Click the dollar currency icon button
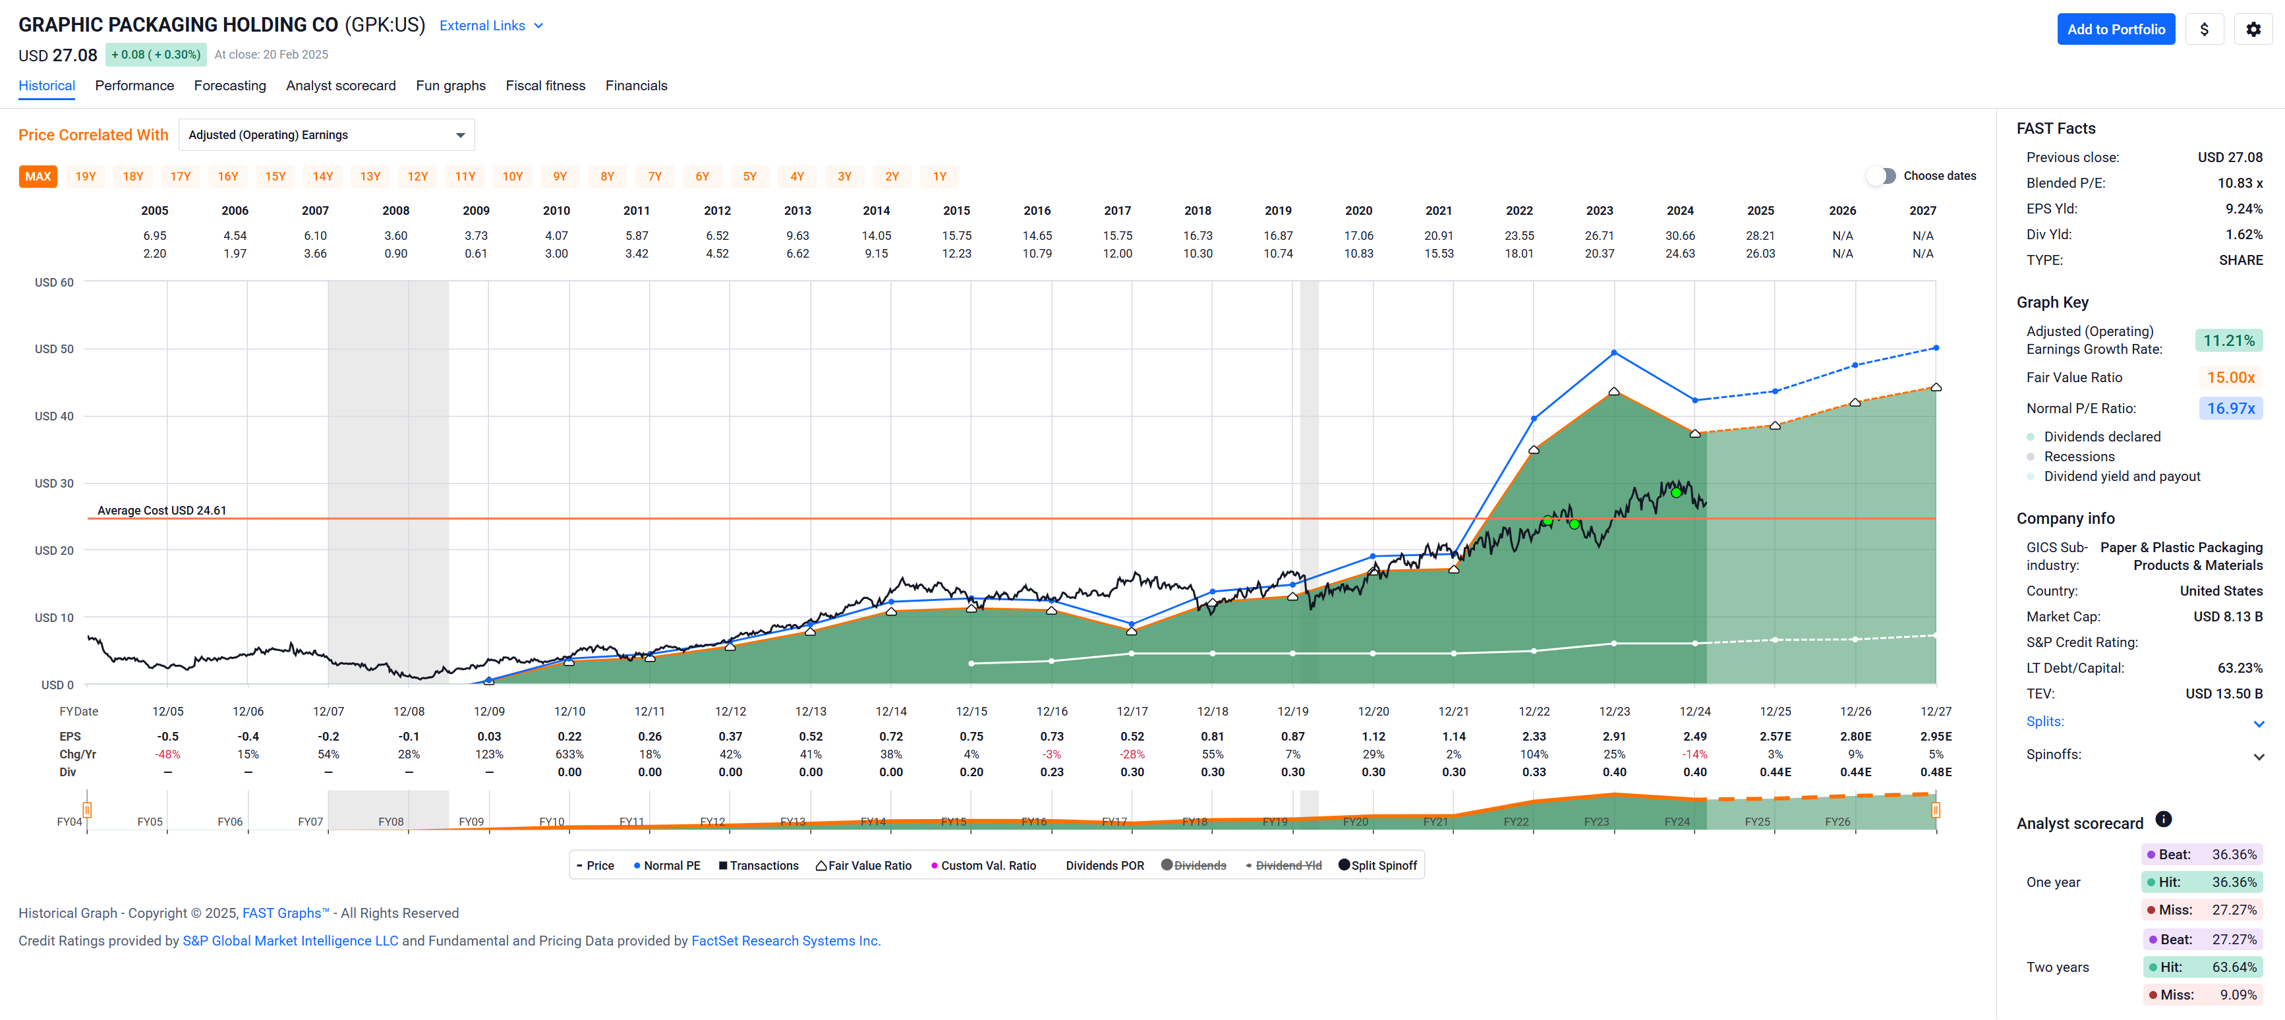Viewport: 2285px width, 1020px height. point(2205,29)
